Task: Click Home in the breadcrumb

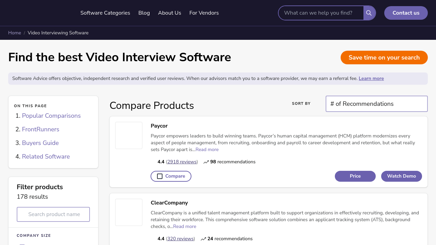Action: 15,33
